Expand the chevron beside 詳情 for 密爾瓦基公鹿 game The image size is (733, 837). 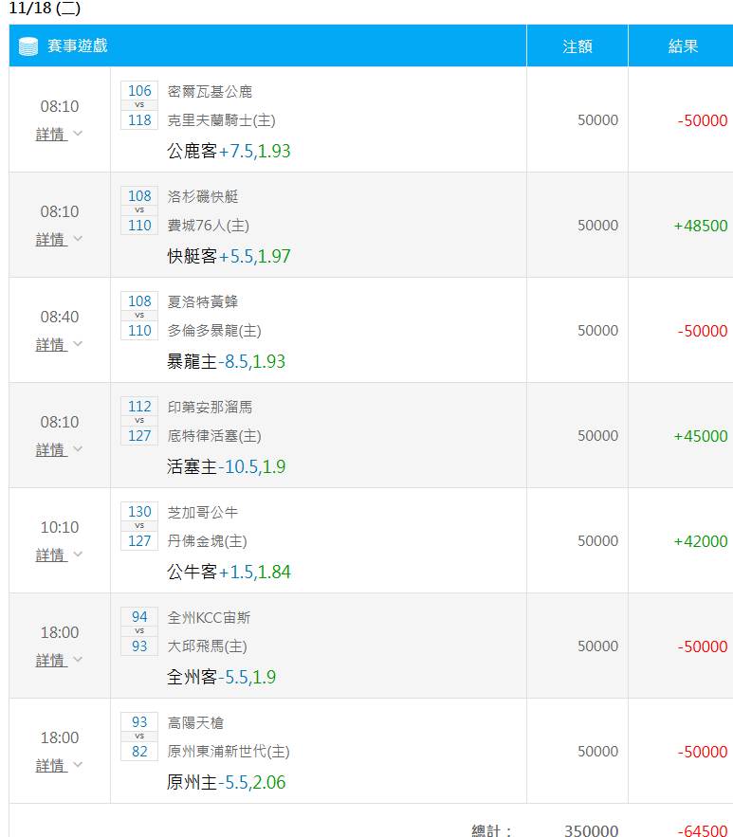(78, 134)
